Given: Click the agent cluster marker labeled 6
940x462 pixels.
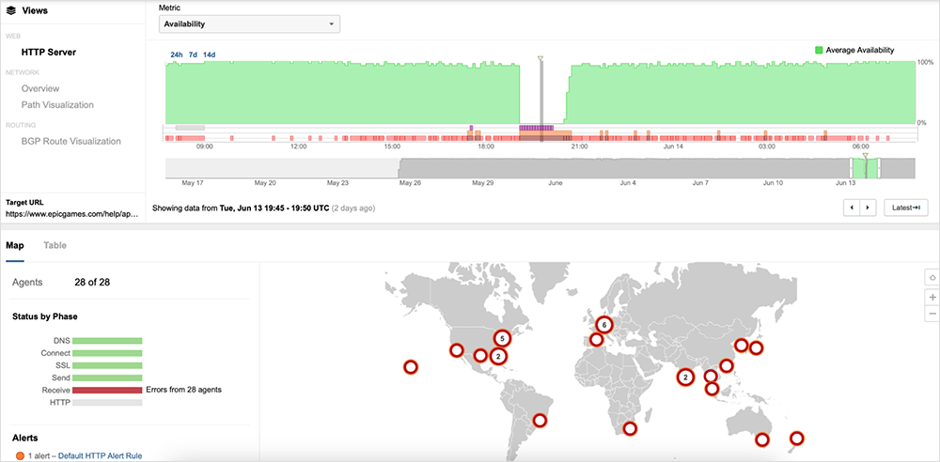Looking at the screenshot, I should (x=604, y=325).
